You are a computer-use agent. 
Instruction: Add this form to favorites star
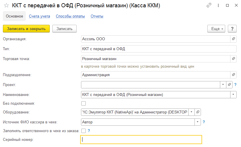pyautogui.click(x=6, y=6)
